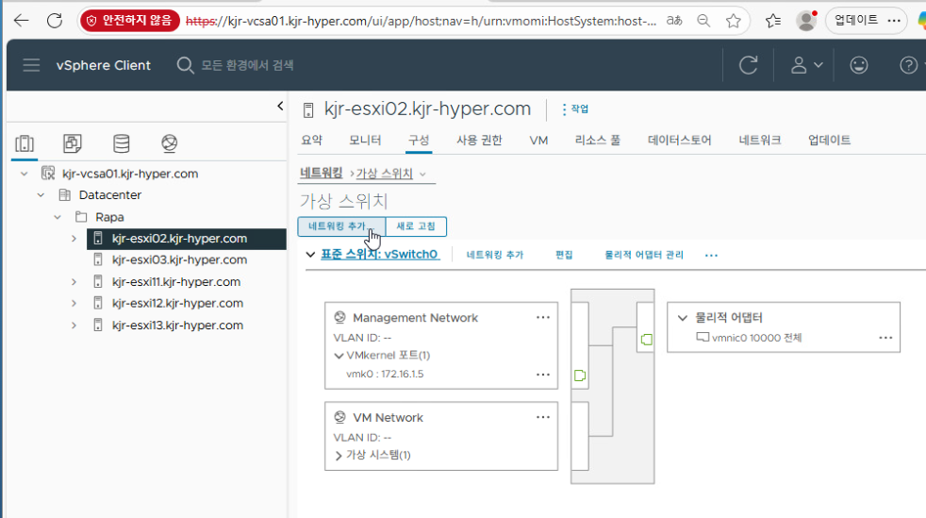Reload the browser page

point(55,21)
